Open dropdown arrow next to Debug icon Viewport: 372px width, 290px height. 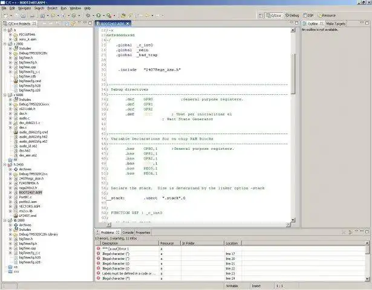[93, 16]
